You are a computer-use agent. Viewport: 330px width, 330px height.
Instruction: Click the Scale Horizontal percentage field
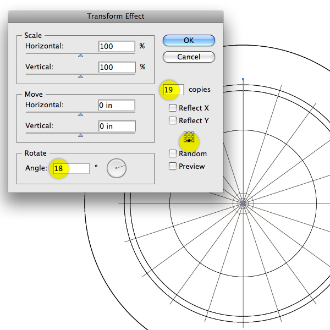click(117, 46)
